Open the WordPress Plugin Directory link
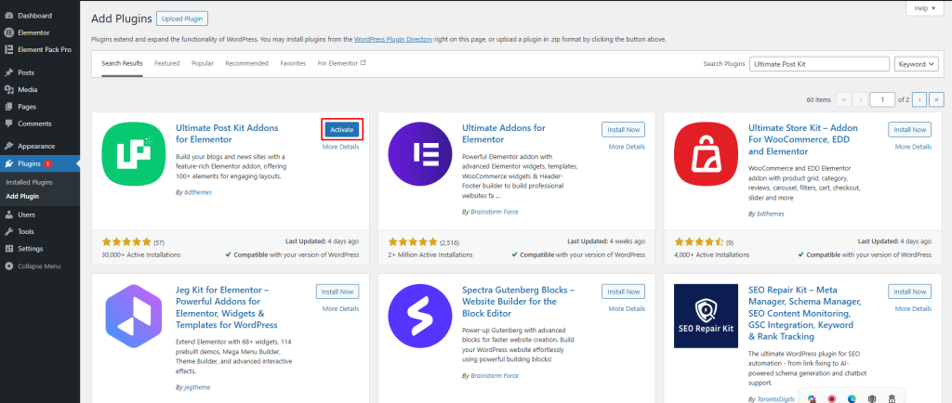 pyautogui.click(x=393, y=39)
